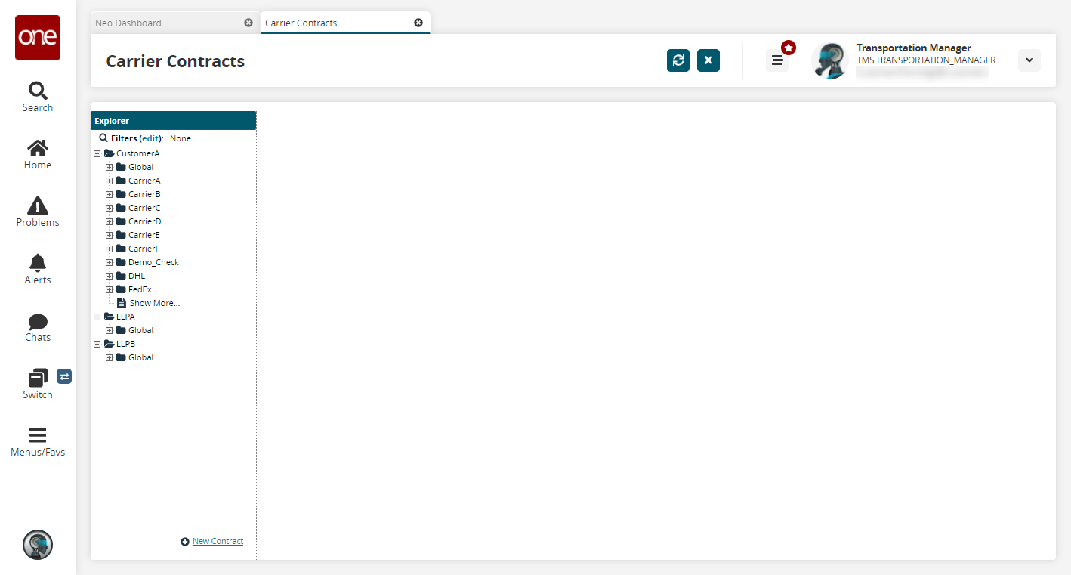This screenshot has height=575, width=1071.
Task: Create a New Contract
Action: click(x=218, y=541)
